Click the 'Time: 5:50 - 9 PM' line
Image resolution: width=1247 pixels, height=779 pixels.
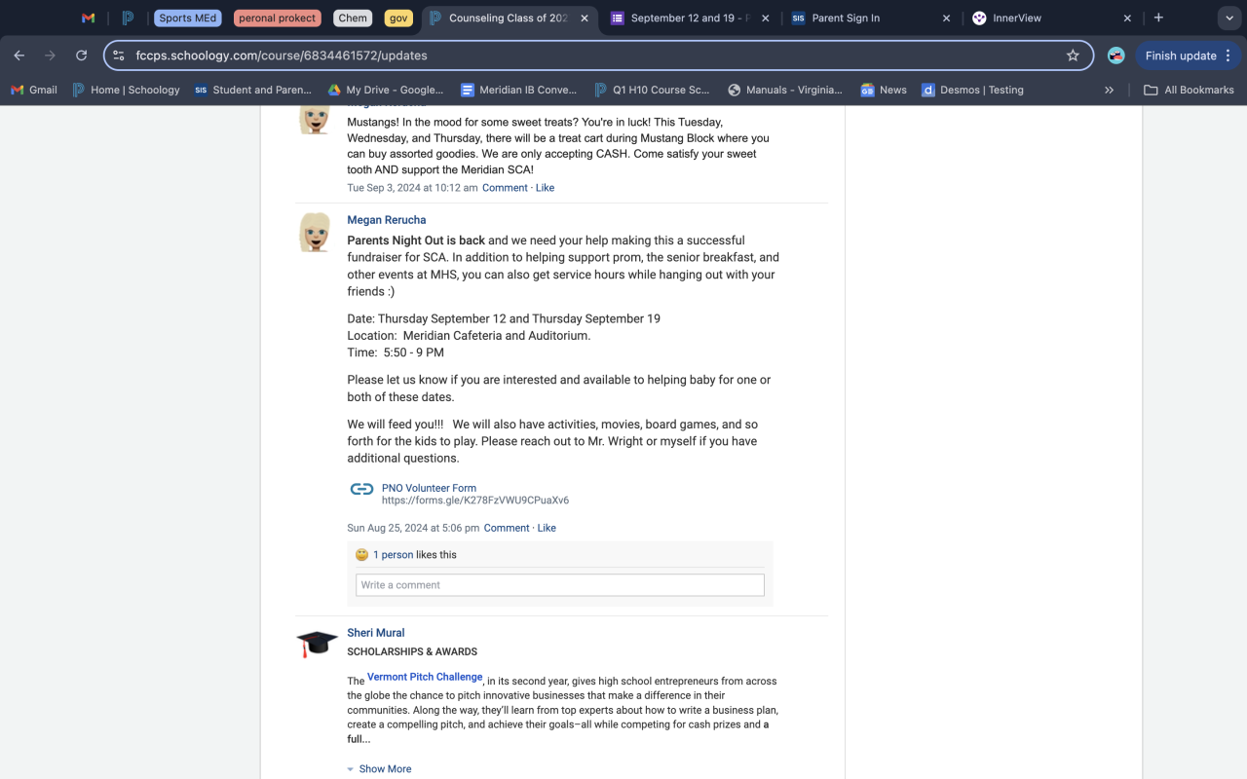396,352
